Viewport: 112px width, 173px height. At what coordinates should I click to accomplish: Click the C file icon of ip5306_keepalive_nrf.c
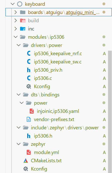[x=29, y=53]
